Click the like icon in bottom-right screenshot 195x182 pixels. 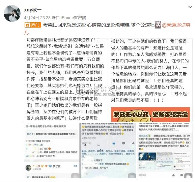(173, 175)
